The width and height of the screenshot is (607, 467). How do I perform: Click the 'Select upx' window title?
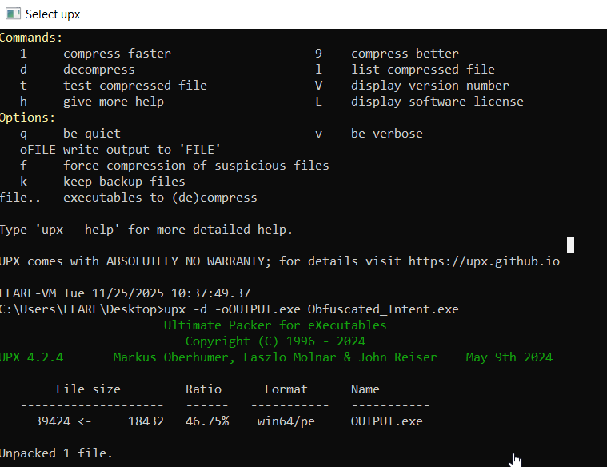[x=53, y=14]
